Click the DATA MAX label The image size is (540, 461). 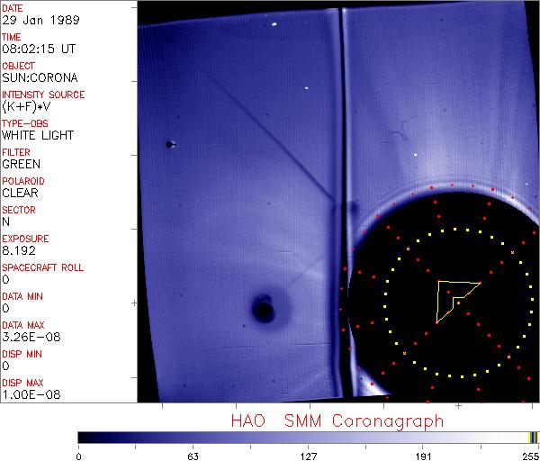click(x=23, y=325)
